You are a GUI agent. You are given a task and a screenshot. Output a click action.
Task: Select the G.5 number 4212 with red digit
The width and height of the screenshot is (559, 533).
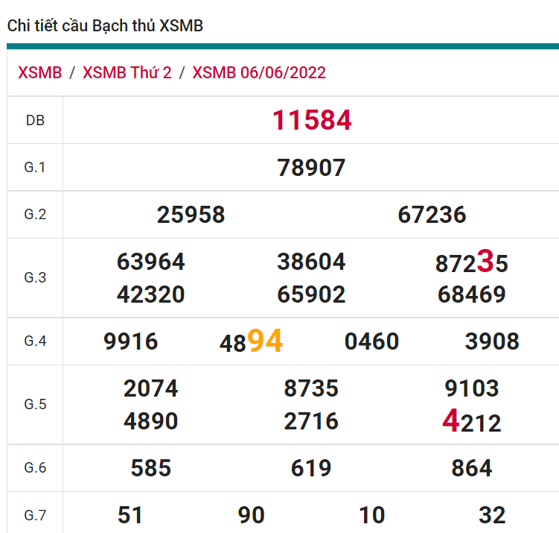pyautogui.click(x=471, y=423)
